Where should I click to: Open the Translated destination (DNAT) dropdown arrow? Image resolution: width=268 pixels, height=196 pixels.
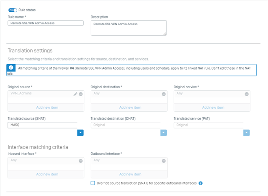164,133
